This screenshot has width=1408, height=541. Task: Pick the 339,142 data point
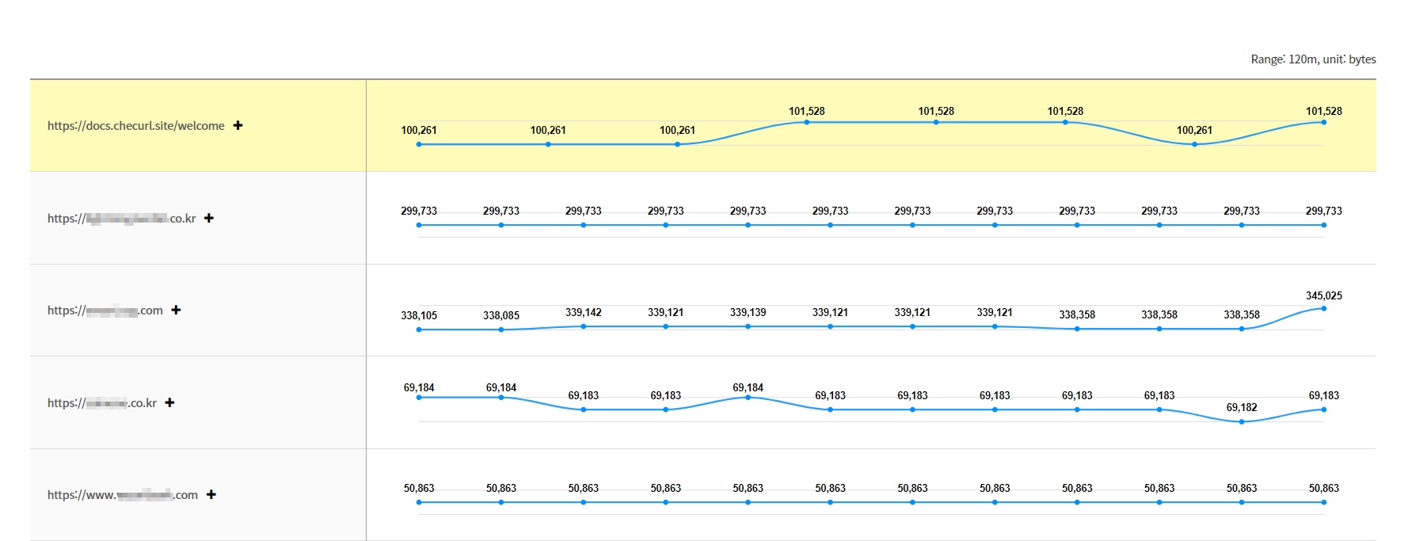tap(584, 326)
